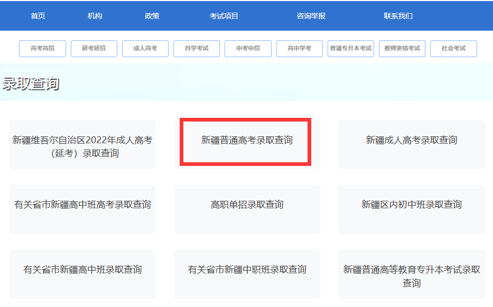This screenshot has width=493, height=307.
Task: Open 高职单招录取查询
Action: [247, 204]
